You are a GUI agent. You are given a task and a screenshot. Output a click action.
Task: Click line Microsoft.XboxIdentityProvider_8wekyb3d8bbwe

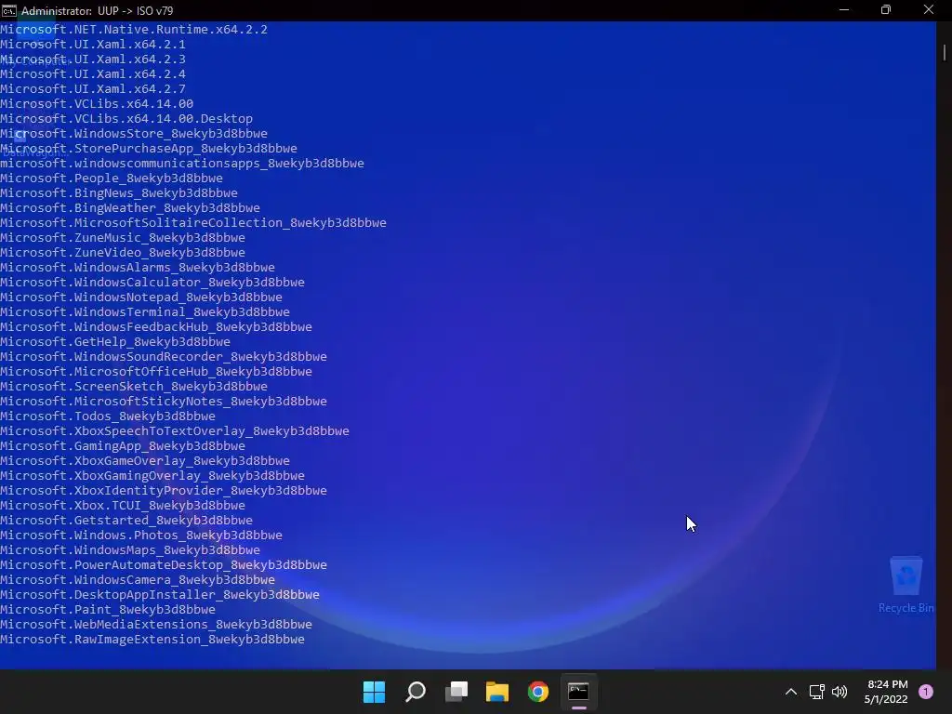pyautogui.click(x=164, y=491)
